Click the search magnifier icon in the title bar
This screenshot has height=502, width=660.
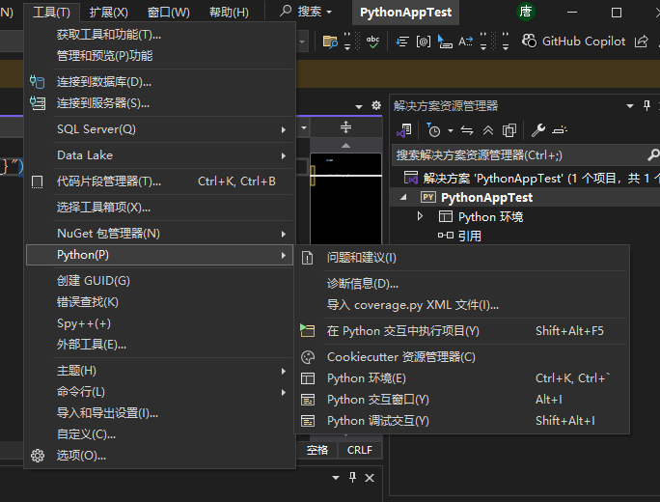coord(286,11)
